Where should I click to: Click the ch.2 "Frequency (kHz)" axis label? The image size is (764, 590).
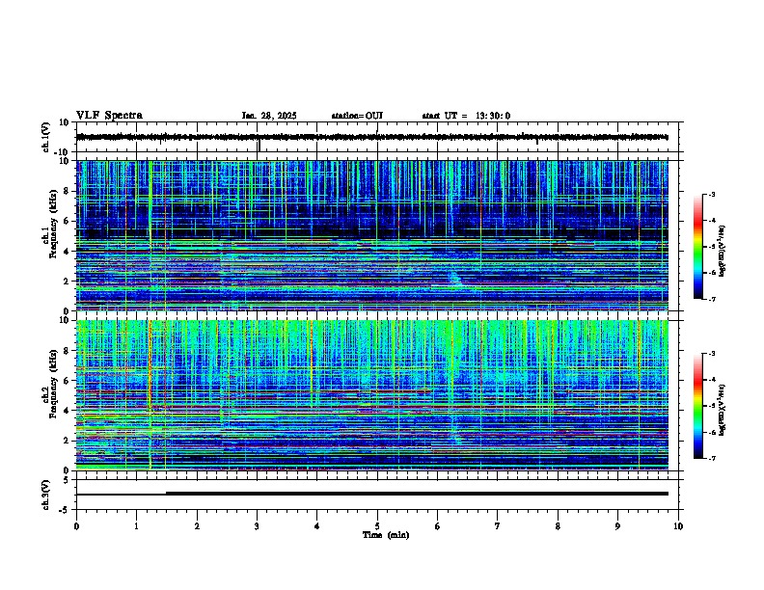[x=53, y=384]
